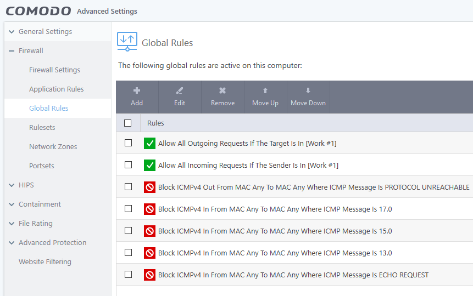Click the Remove X icon

click(222, 90)
